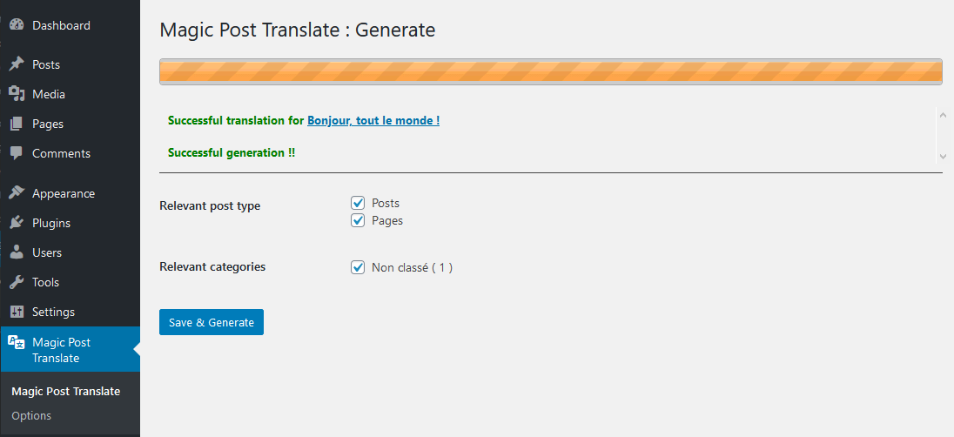Click the Comments speech bubble icon
Viewport: 954px width, 437px height.
point(17,152)
